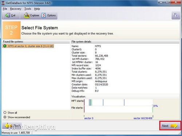Screen dimensions: 182x136
Task: Click the Index buffer size value 4096
Action: click(x=98, y=68)
